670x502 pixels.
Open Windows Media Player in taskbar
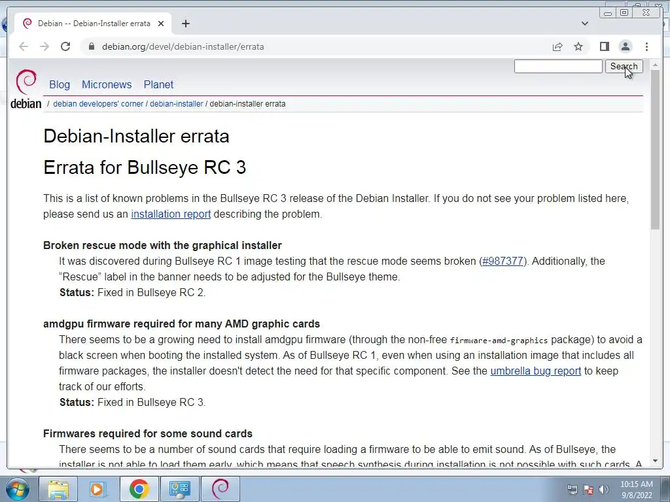point(98,489)
